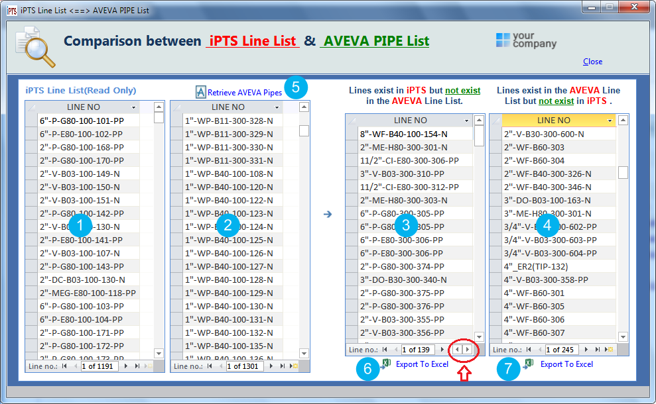Click the iPTS window title bar icon
Viewport: 656px width, 404px height.
click(12, 10)
